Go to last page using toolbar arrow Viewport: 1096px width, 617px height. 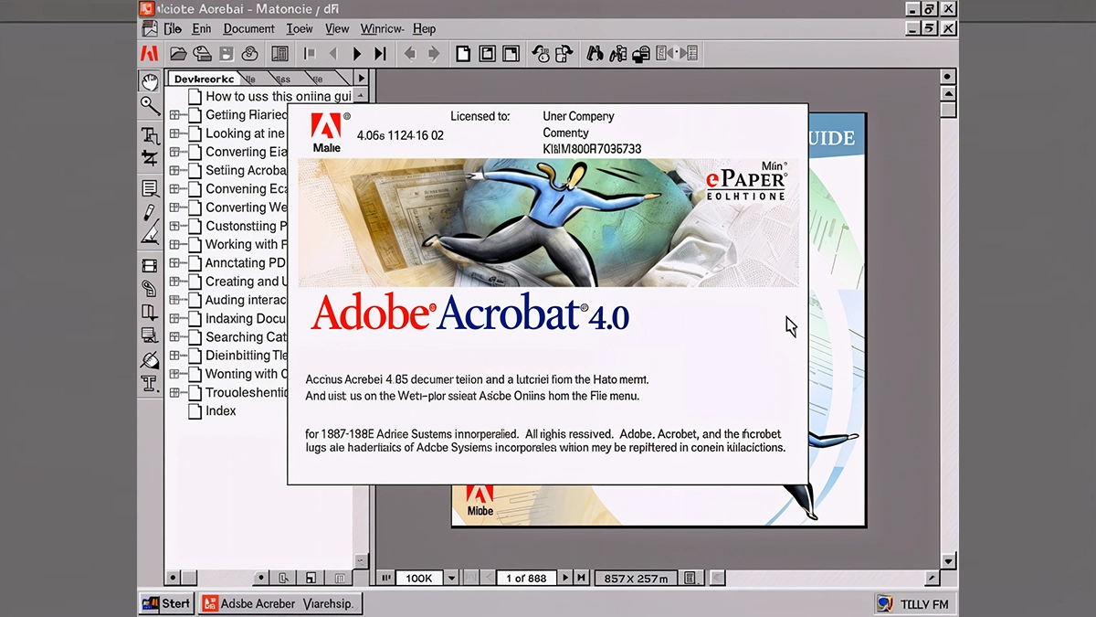(381, 54)
